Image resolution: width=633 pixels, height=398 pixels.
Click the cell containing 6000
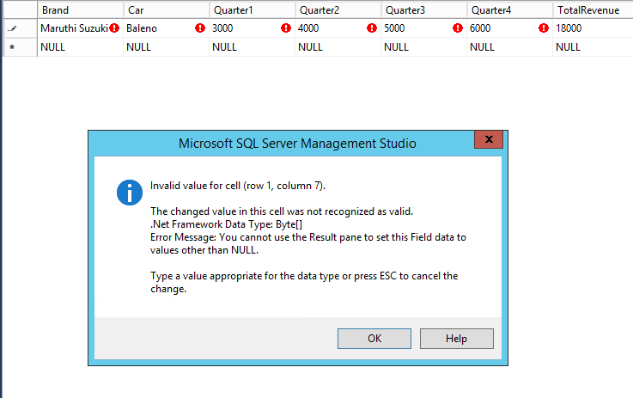(510, 28)
